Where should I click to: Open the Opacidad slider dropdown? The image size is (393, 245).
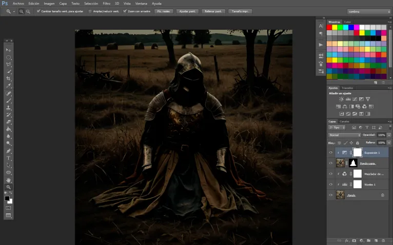[389, 135]
